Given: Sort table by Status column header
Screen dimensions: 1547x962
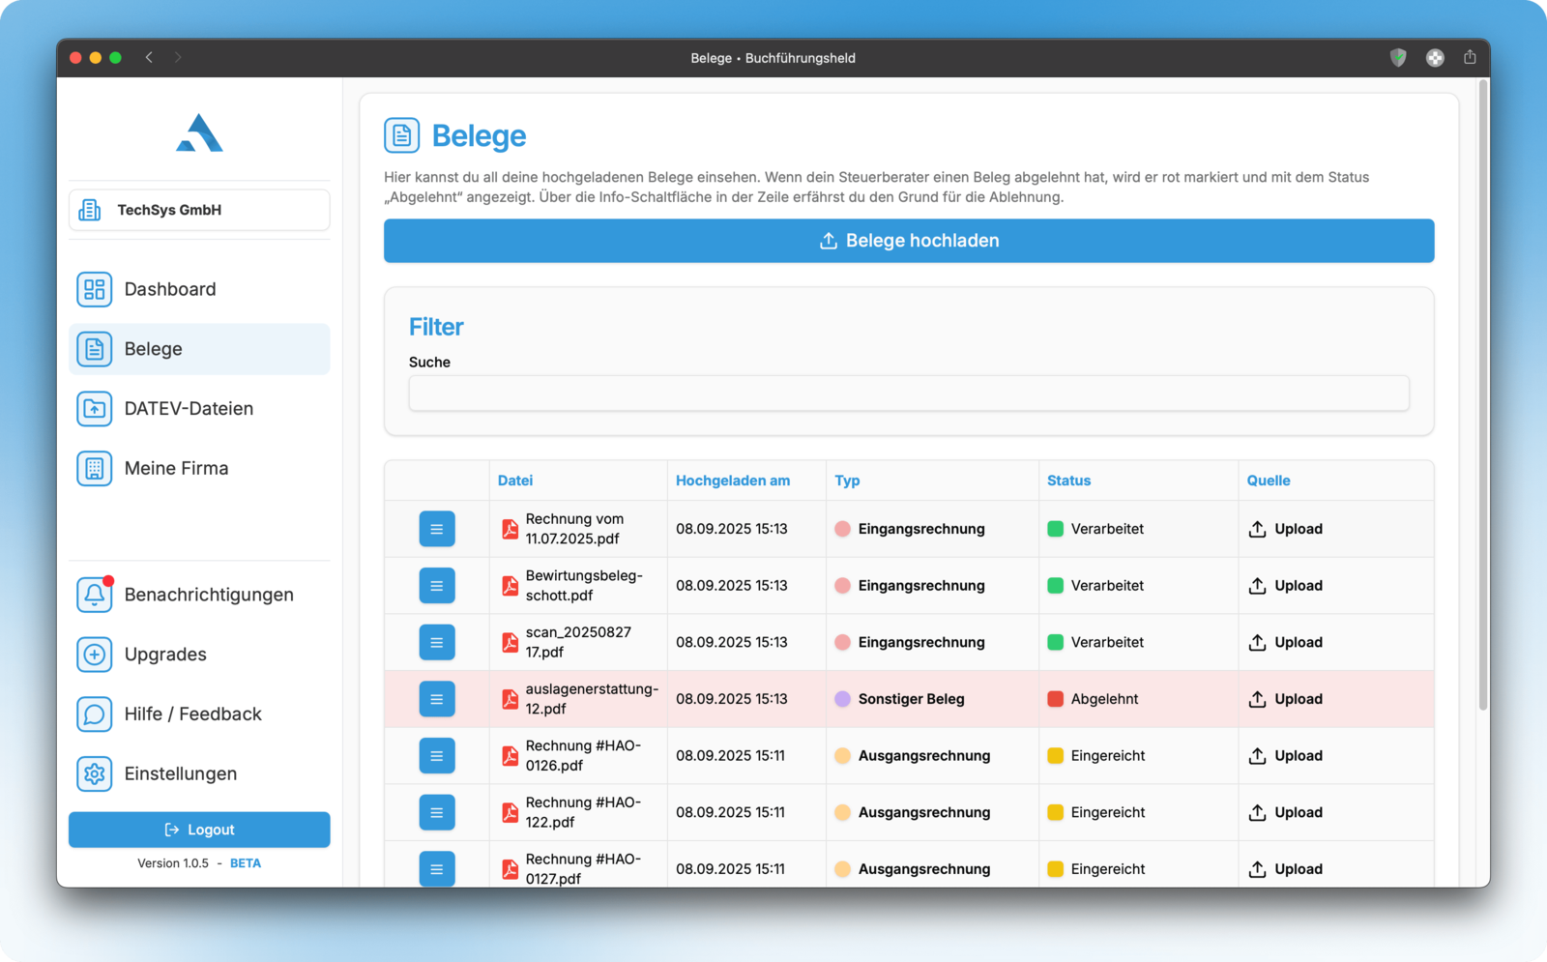Looking at the screenshot, I should point(1068,481).
